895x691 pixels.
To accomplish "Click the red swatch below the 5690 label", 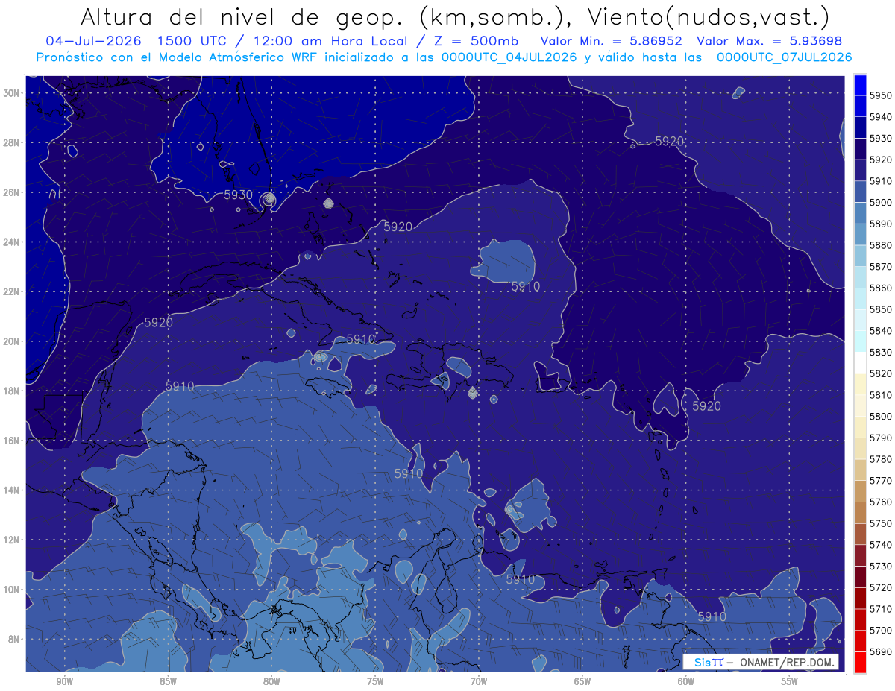I will [x=859, y=662].
